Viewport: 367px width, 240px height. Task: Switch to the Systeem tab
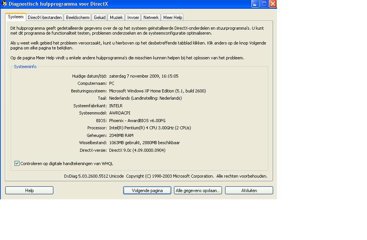coord(16,17)
